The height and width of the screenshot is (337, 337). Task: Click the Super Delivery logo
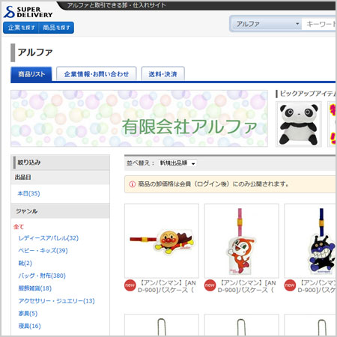[28, 12]
